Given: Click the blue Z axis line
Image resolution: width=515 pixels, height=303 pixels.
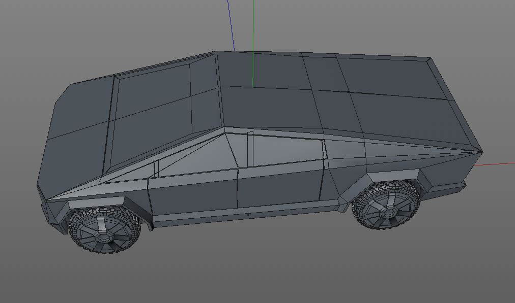Looking at the screenshot, I should click(231, 25).
